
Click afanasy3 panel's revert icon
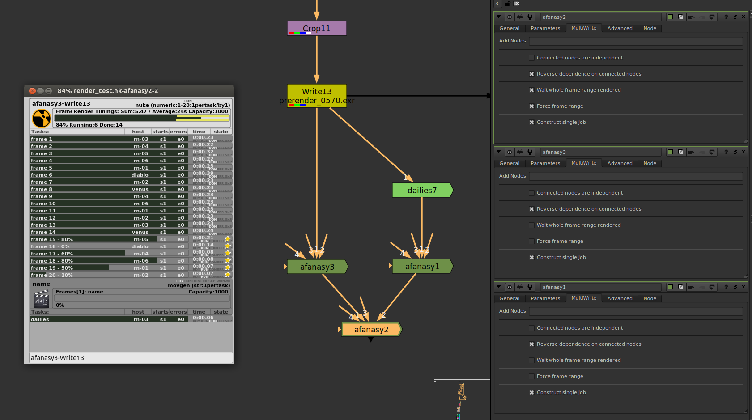pyautogui.click(x=712, y=152)
